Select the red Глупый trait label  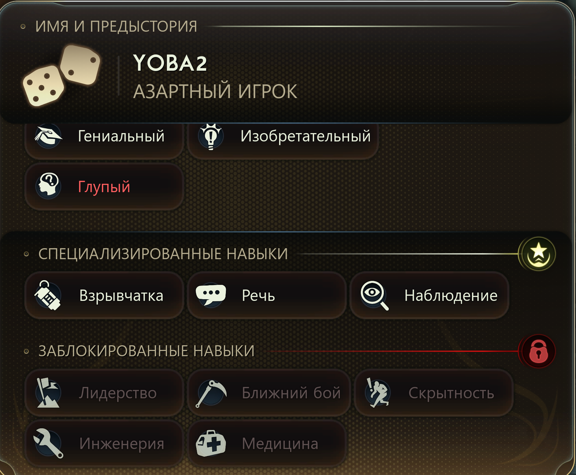[x=104, y=186]
